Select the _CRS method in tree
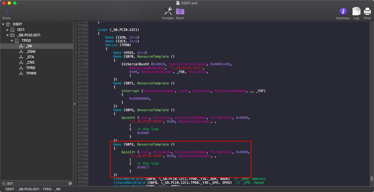 [x=37, y=62]
